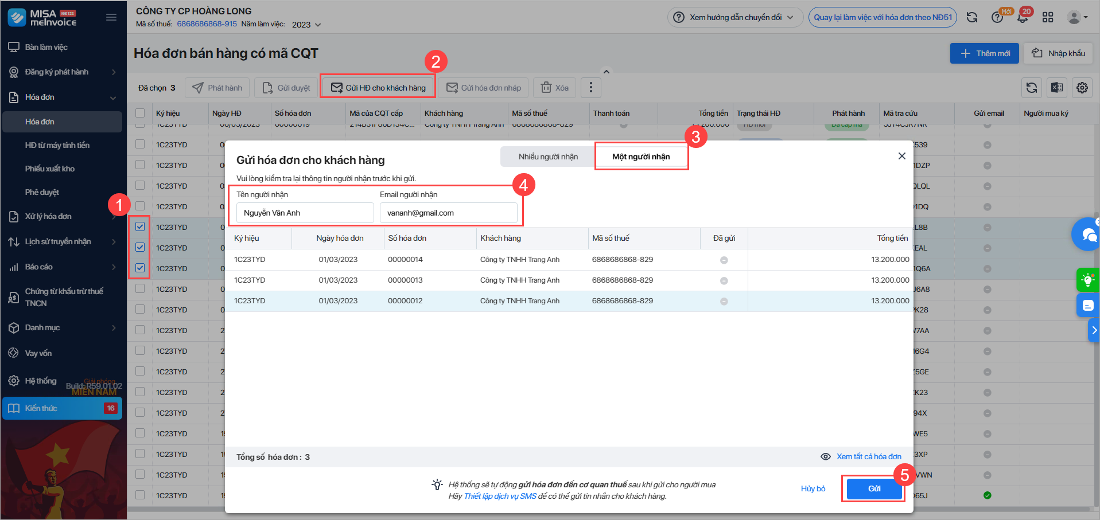Open the notifications bell icon

[x=1023, y=17]
